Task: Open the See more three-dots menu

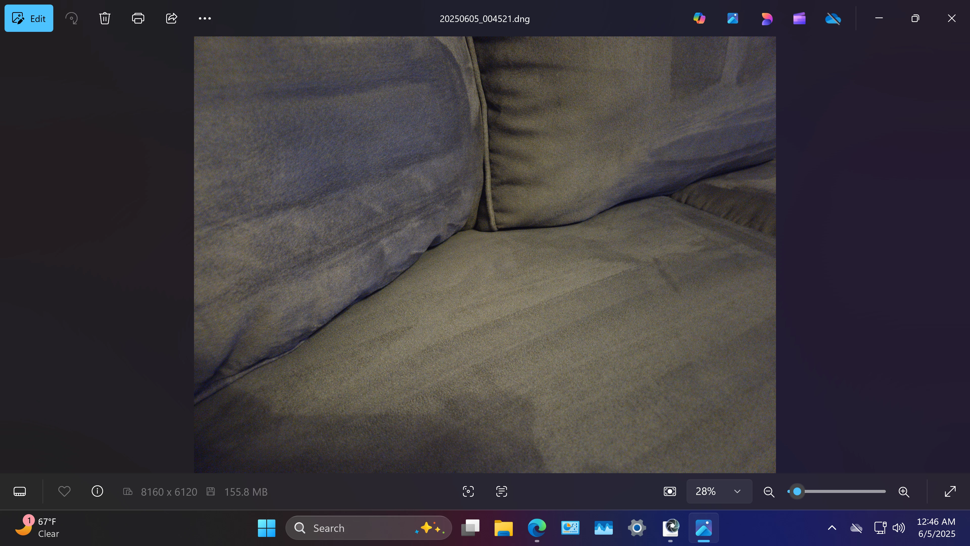Action: (204, 18)
